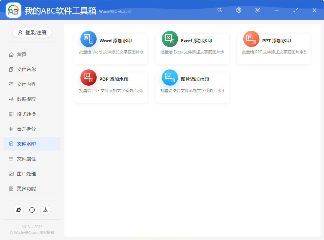Screen dimensions: 324x240
Task: Click the list icon beside 文件属性
Action: 11,159
